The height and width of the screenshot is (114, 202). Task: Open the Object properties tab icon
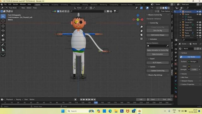pyautogui.click(x=176, y=73)
